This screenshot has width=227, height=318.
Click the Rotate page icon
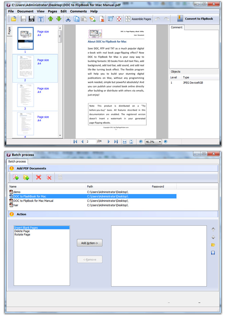(111, 19)
